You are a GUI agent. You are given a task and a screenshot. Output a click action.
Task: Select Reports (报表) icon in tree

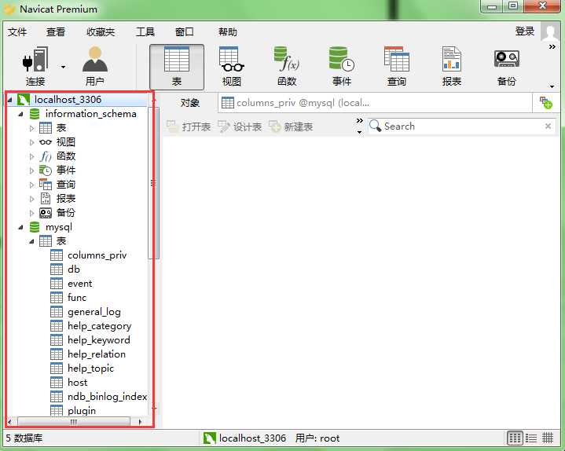pos(46,199)
